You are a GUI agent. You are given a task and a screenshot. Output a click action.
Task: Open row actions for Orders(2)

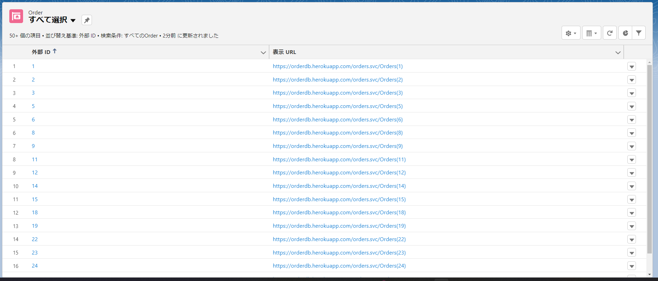coord(631,80)
